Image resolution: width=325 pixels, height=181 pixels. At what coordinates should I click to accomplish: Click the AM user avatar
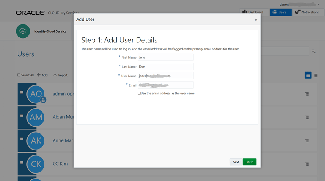point(36,117)
